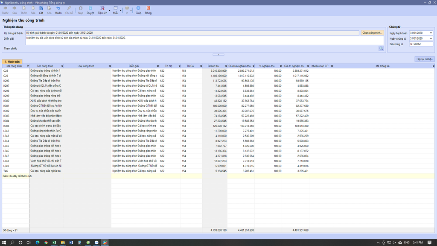Select the row with code K301
The width and height of the screenshot is (437, 246).
pyautogui.click(x=218, y=106)
